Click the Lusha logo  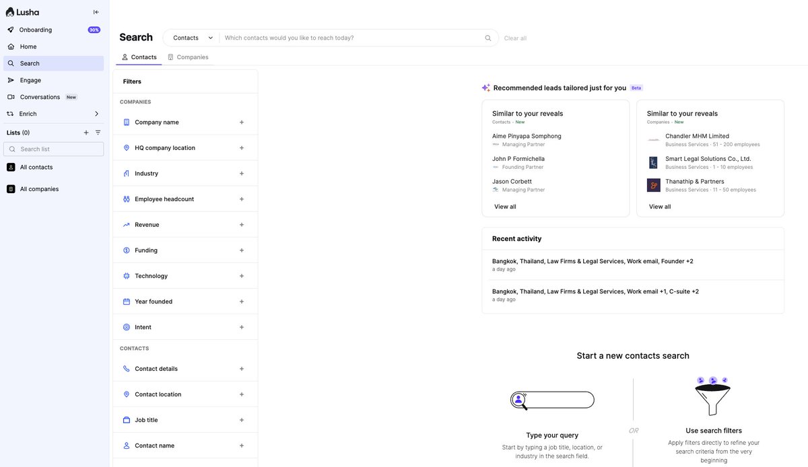coord(22,12)
